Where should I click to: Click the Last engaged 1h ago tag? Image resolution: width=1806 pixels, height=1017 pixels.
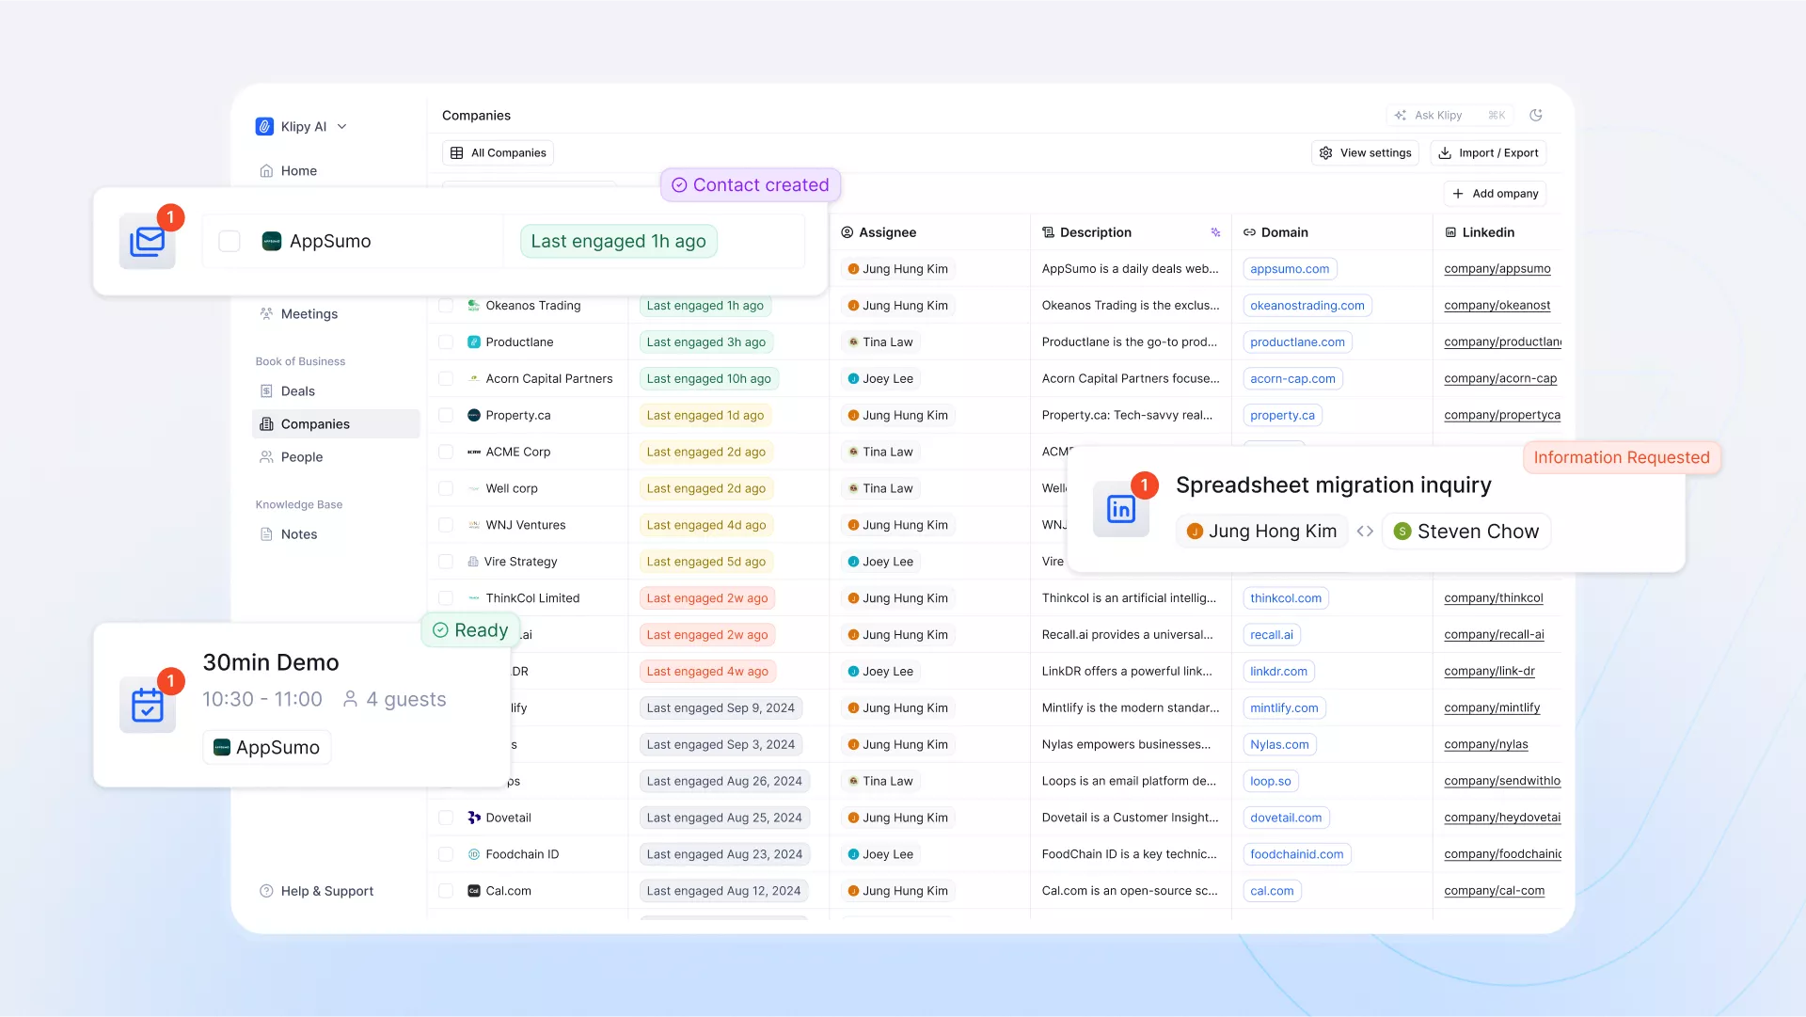[618, 241]
